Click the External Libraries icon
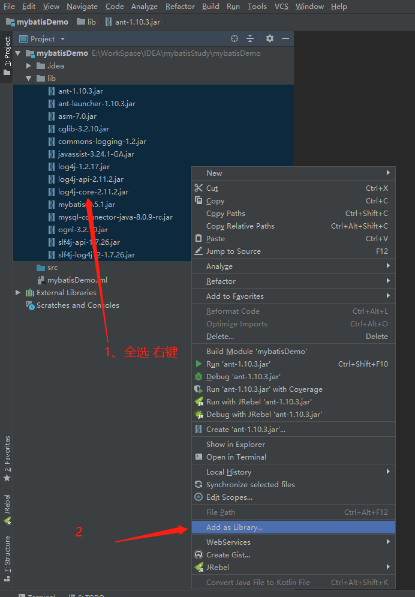Image resolution: width=415 pixels, height=597 pixels. [x=29, y=292]
